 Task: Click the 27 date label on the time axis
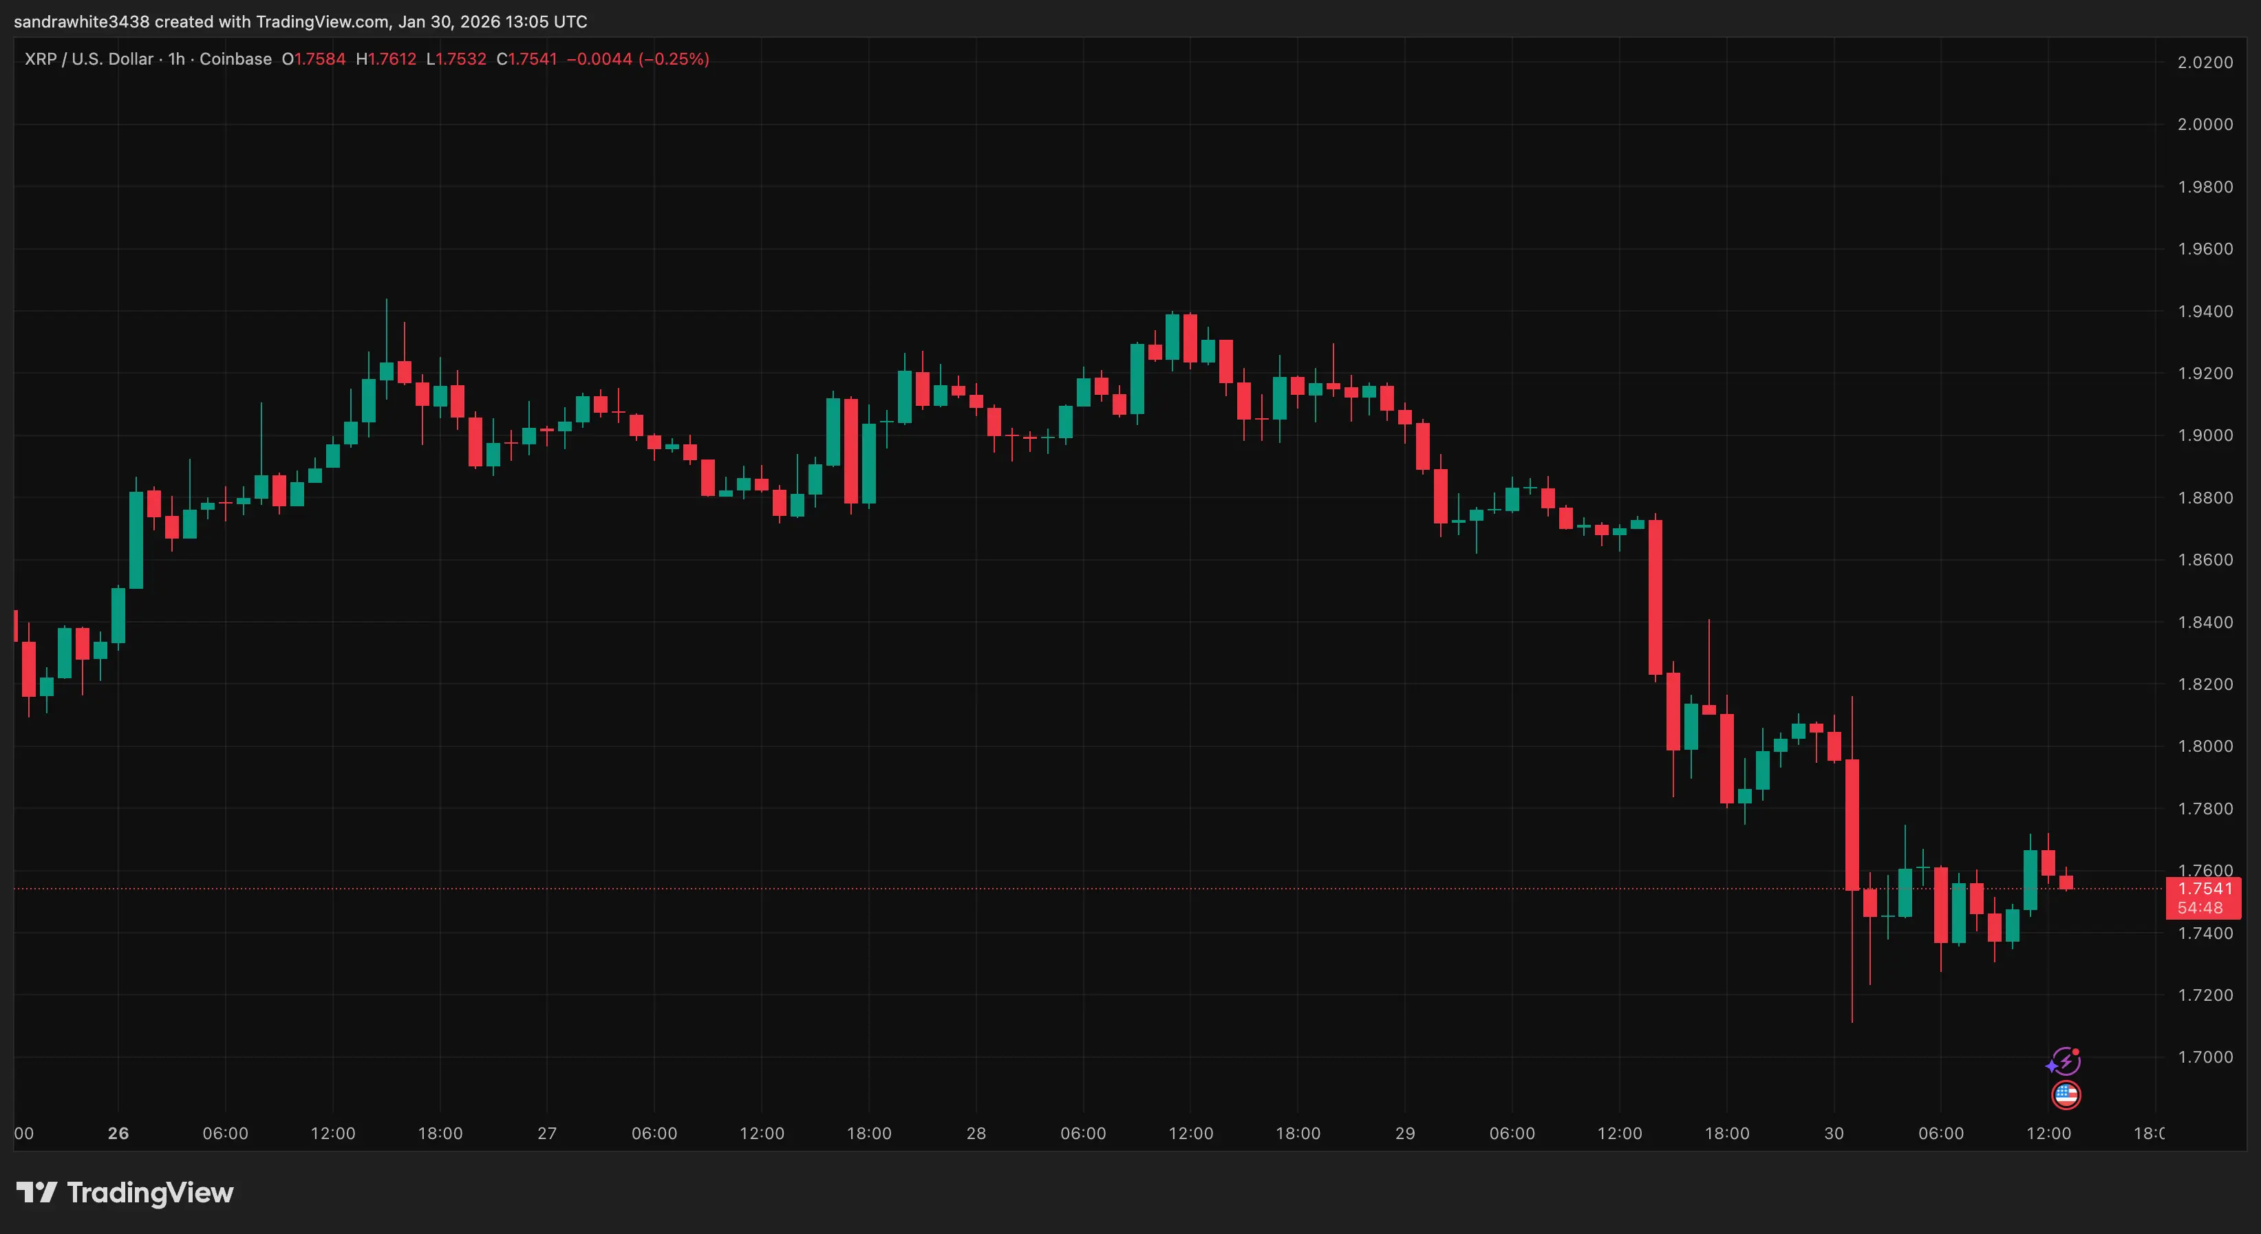(x=547, y=1133)
